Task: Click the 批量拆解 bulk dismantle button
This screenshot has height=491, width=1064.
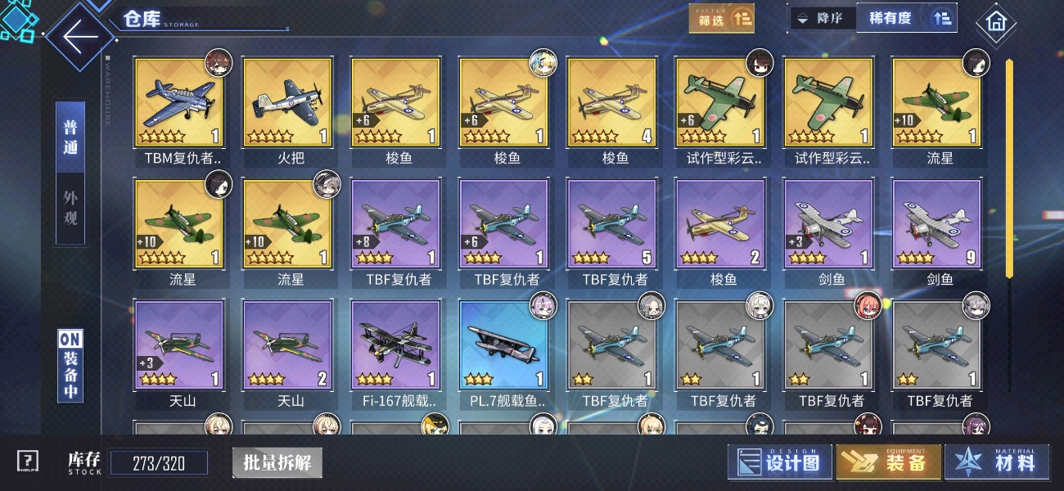Action: (x=277, y=462)
